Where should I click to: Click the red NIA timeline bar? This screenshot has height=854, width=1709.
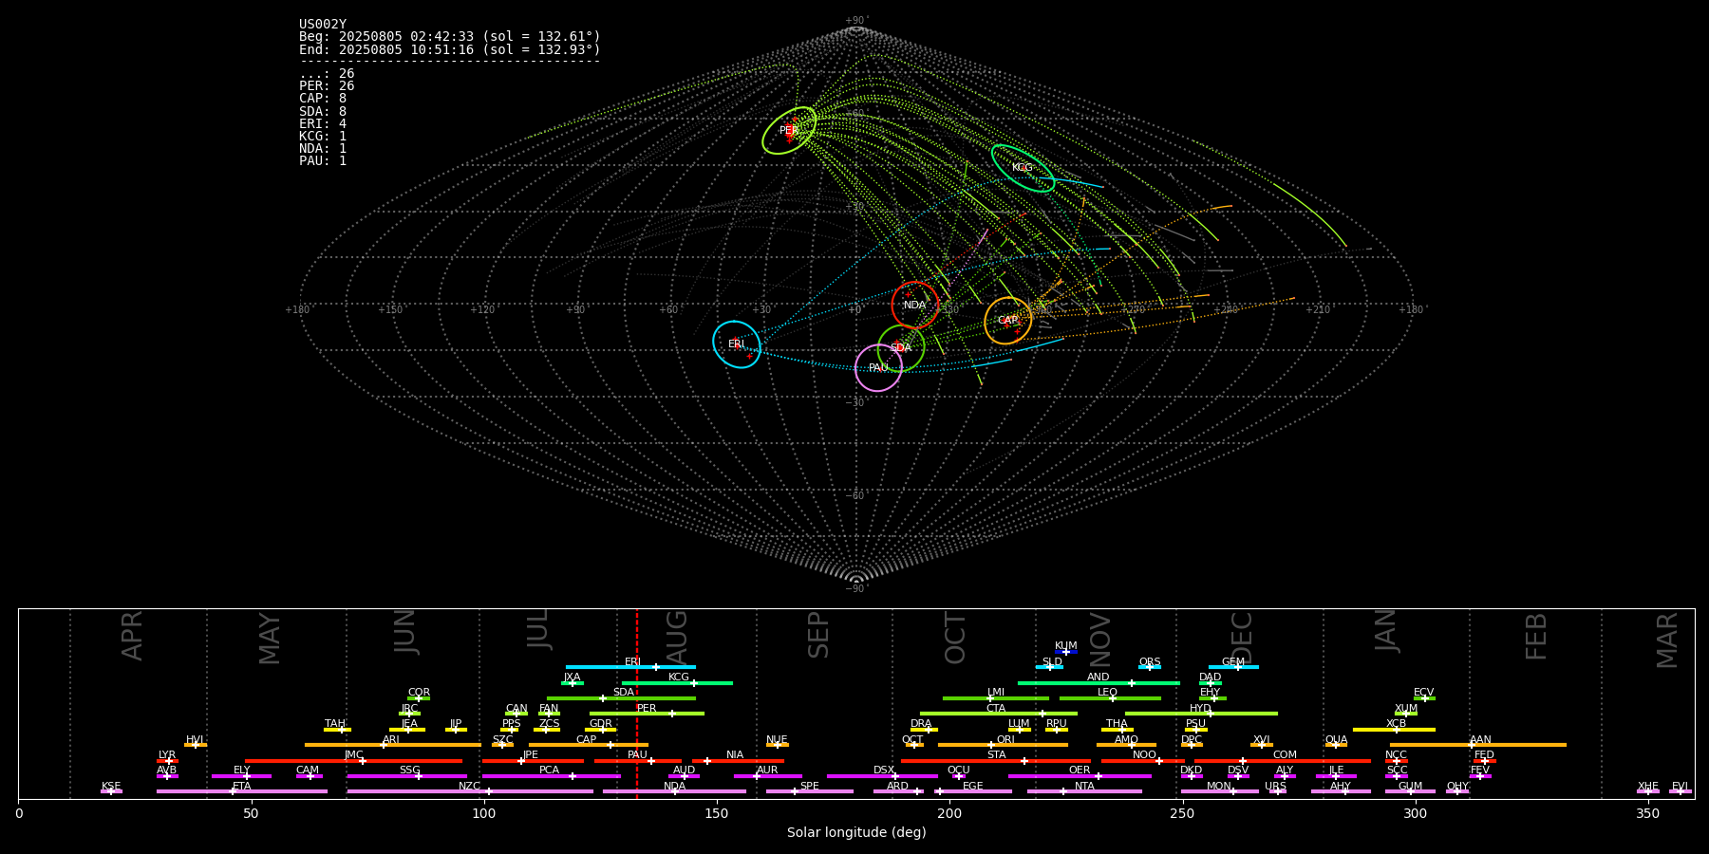click(738, 761)
